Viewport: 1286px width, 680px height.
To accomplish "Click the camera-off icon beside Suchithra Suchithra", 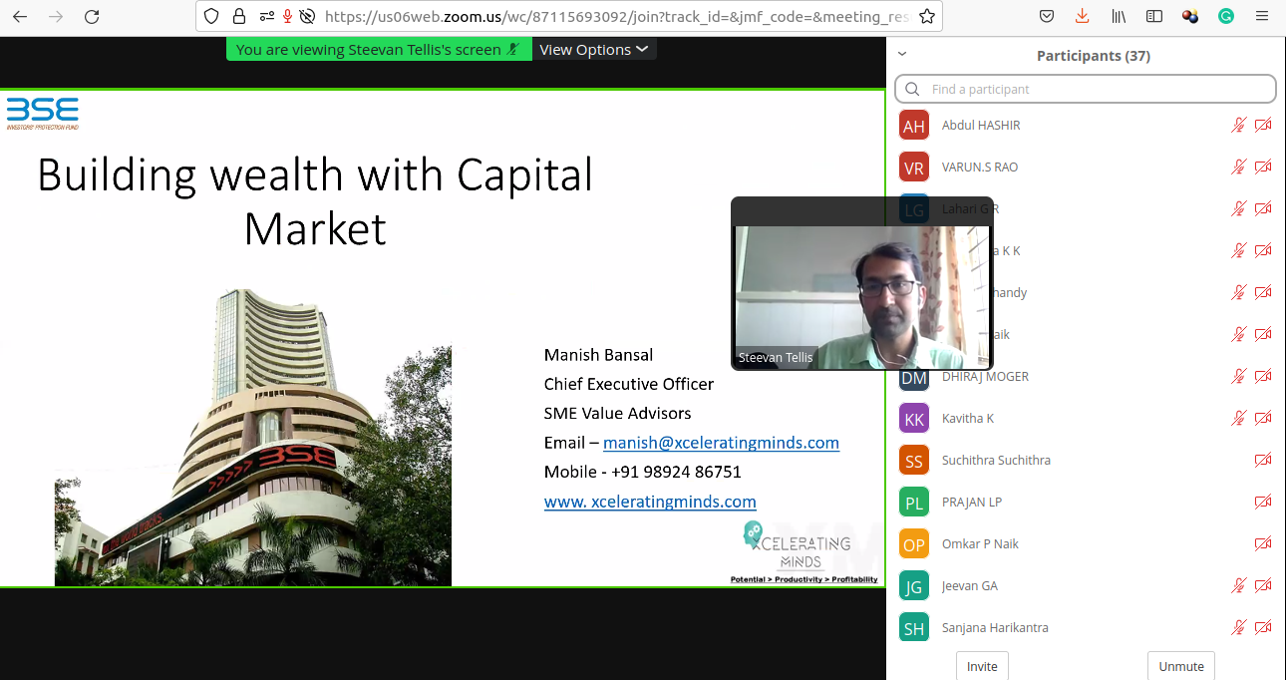I will pos(1263,461).
